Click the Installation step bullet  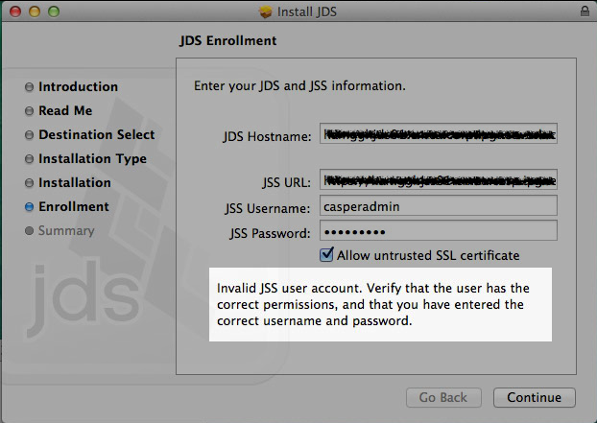click(30, 183)
